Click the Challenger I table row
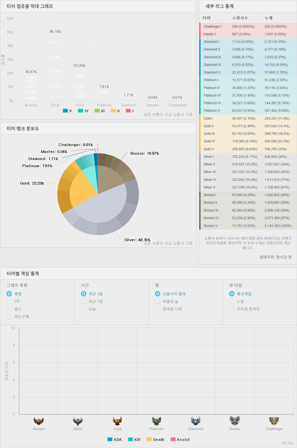297x448 pixels. tap(248, 26)
